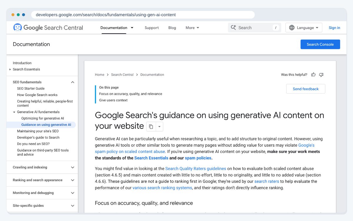353x221 pixels.
Task: Open Introduction in the sidebar
Action: pyautogui.click(x=22, y=63)
